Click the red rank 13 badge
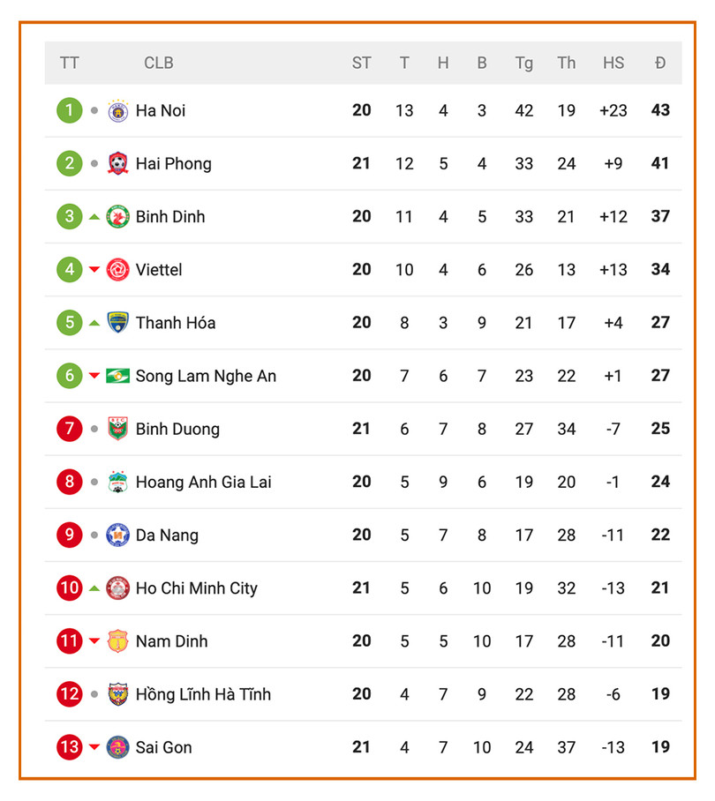The image size is (715, 801). (x=70, y=747)
